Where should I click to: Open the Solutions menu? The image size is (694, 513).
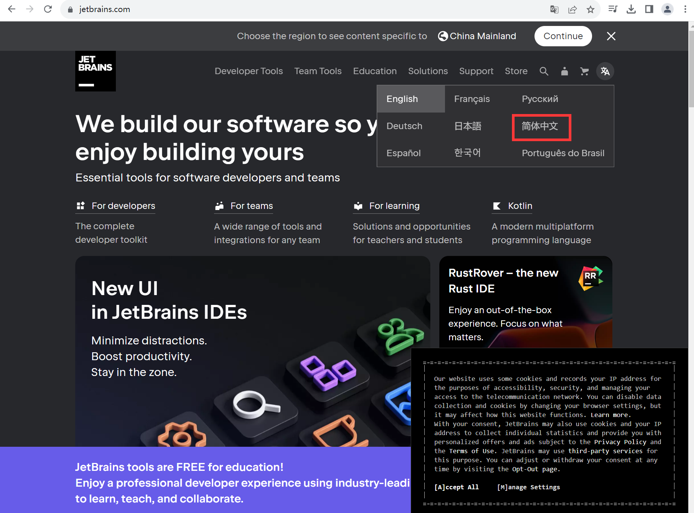pyautogui.click(x=428, y=71)
